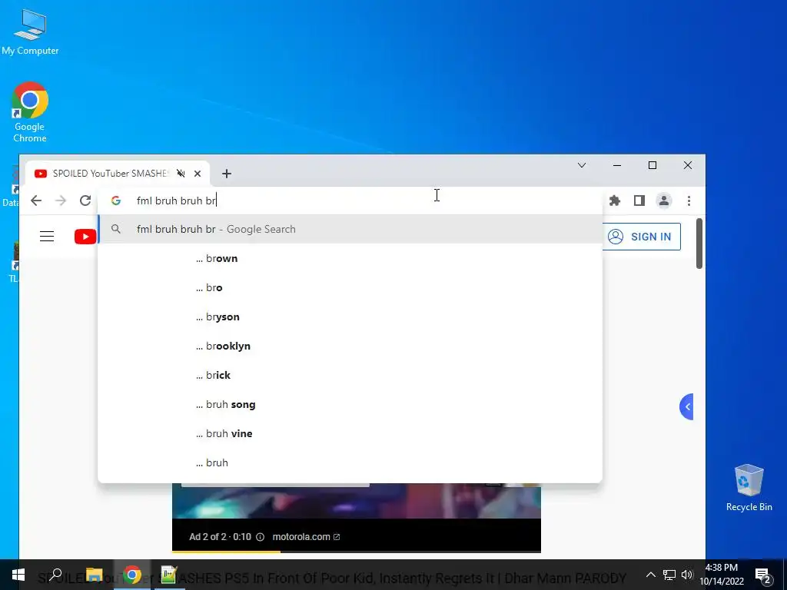Open network status tray icon
787x590 pixels.
(669, 575)
